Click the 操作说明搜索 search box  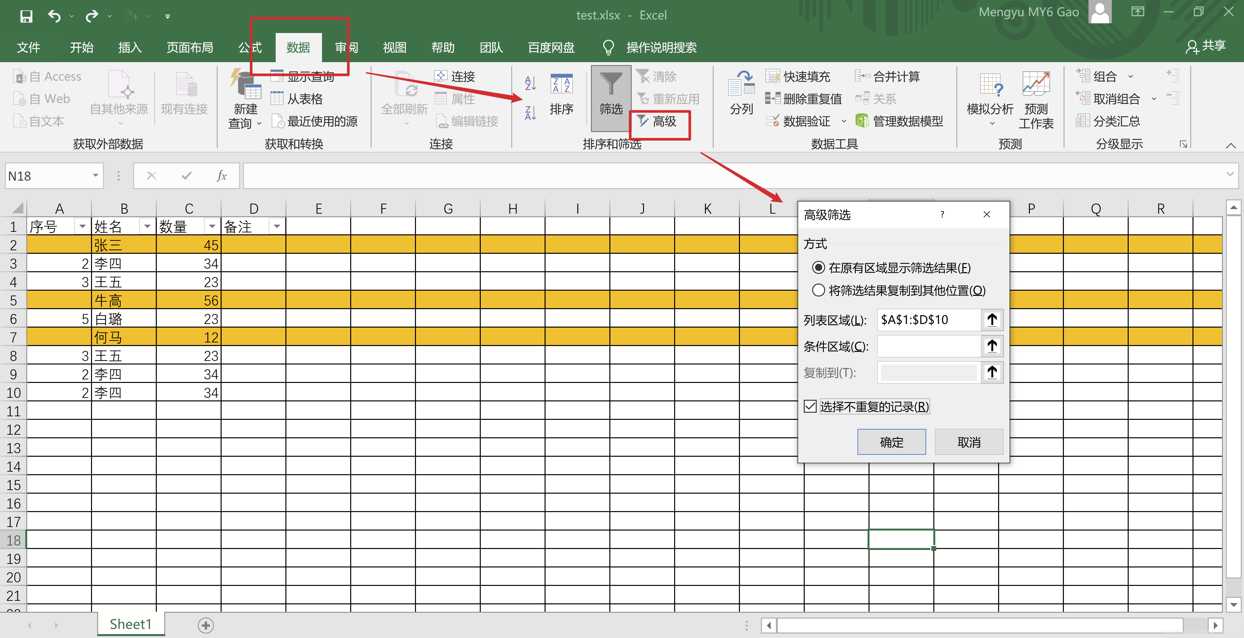[x=661, y=47]
